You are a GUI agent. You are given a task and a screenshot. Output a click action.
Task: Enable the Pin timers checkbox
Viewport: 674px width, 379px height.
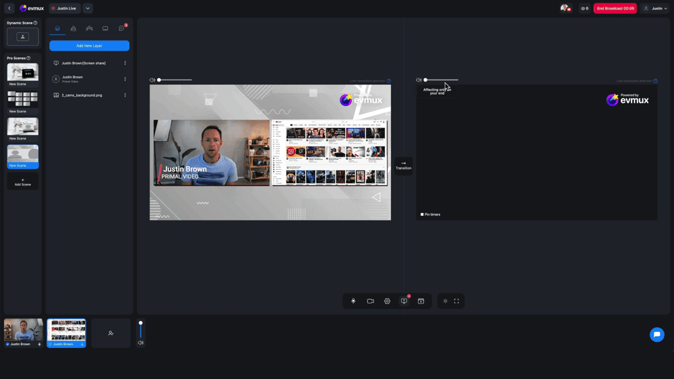click(x=422, y=214)
